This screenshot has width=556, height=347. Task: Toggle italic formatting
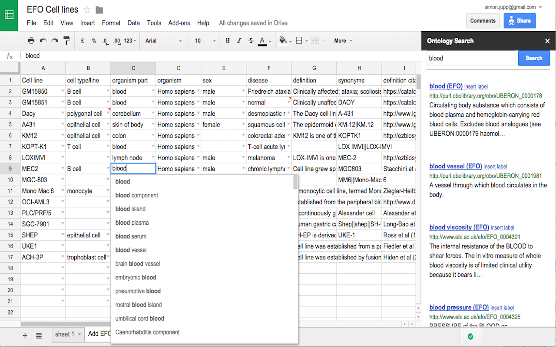[x=239, y=41]
